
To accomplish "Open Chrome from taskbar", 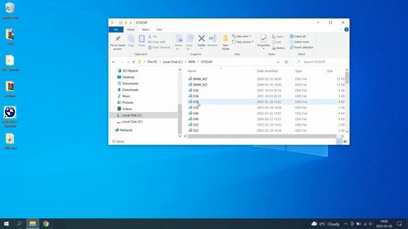I will tap(46, 223).
